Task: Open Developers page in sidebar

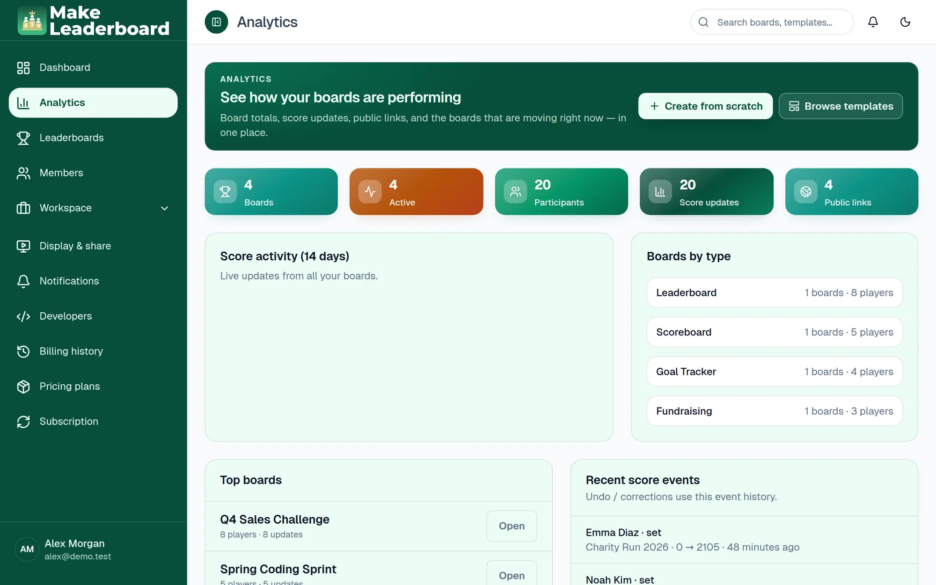Action: coord(93,316)
